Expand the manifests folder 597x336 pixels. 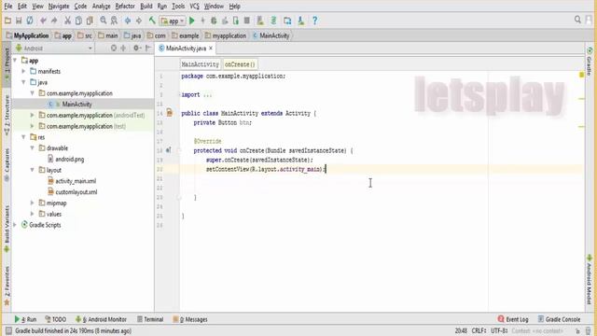coord(23,71)
